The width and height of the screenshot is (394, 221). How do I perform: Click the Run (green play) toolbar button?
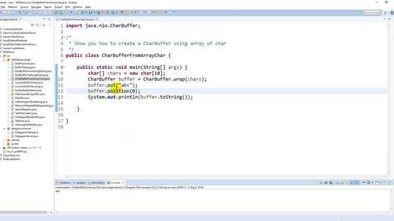point(90,12)
